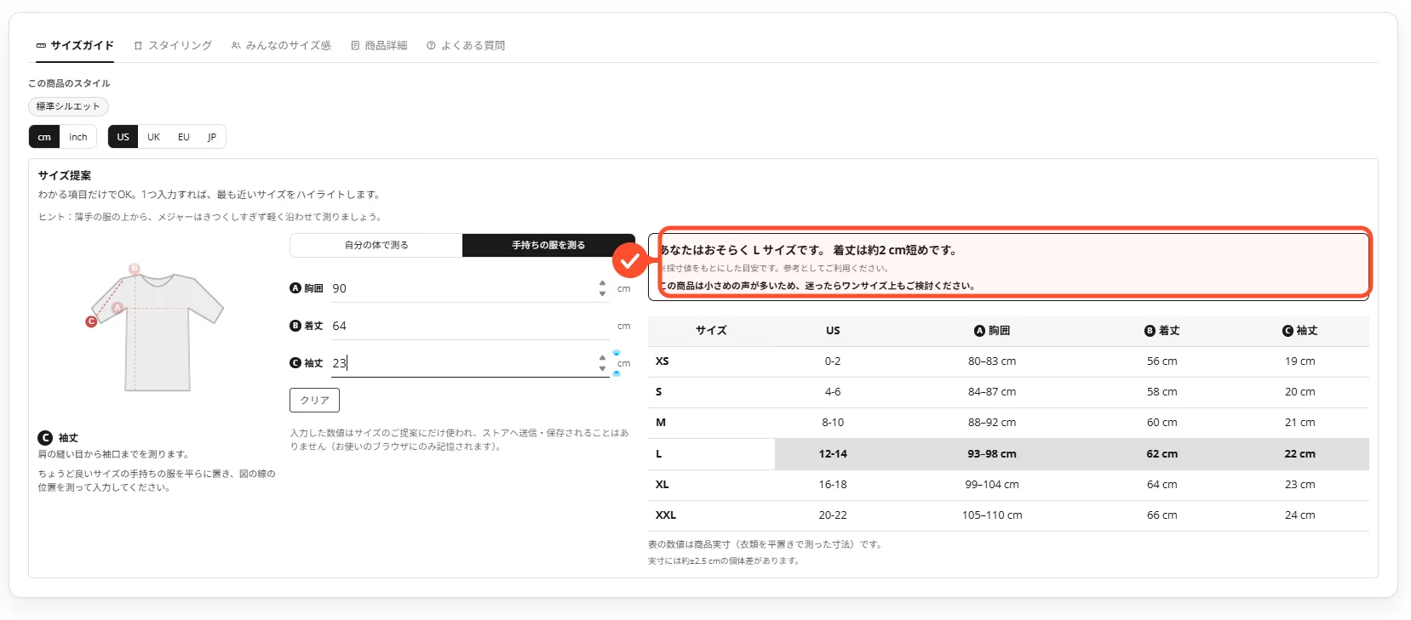Image resolution: width=1411 pixels, height=620 pixels.
Task: Select the XL size row label
Action: point(662,485)
